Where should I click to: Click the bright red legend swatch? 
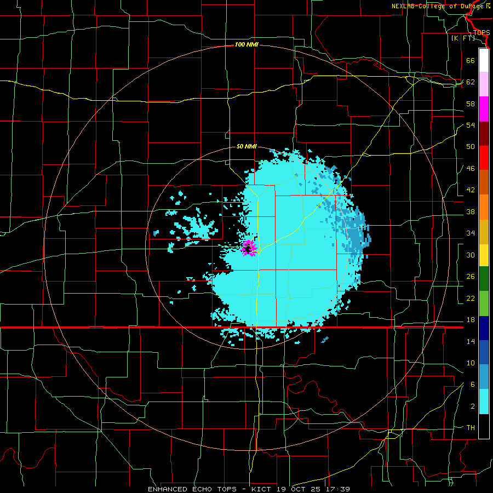(484, 158)
